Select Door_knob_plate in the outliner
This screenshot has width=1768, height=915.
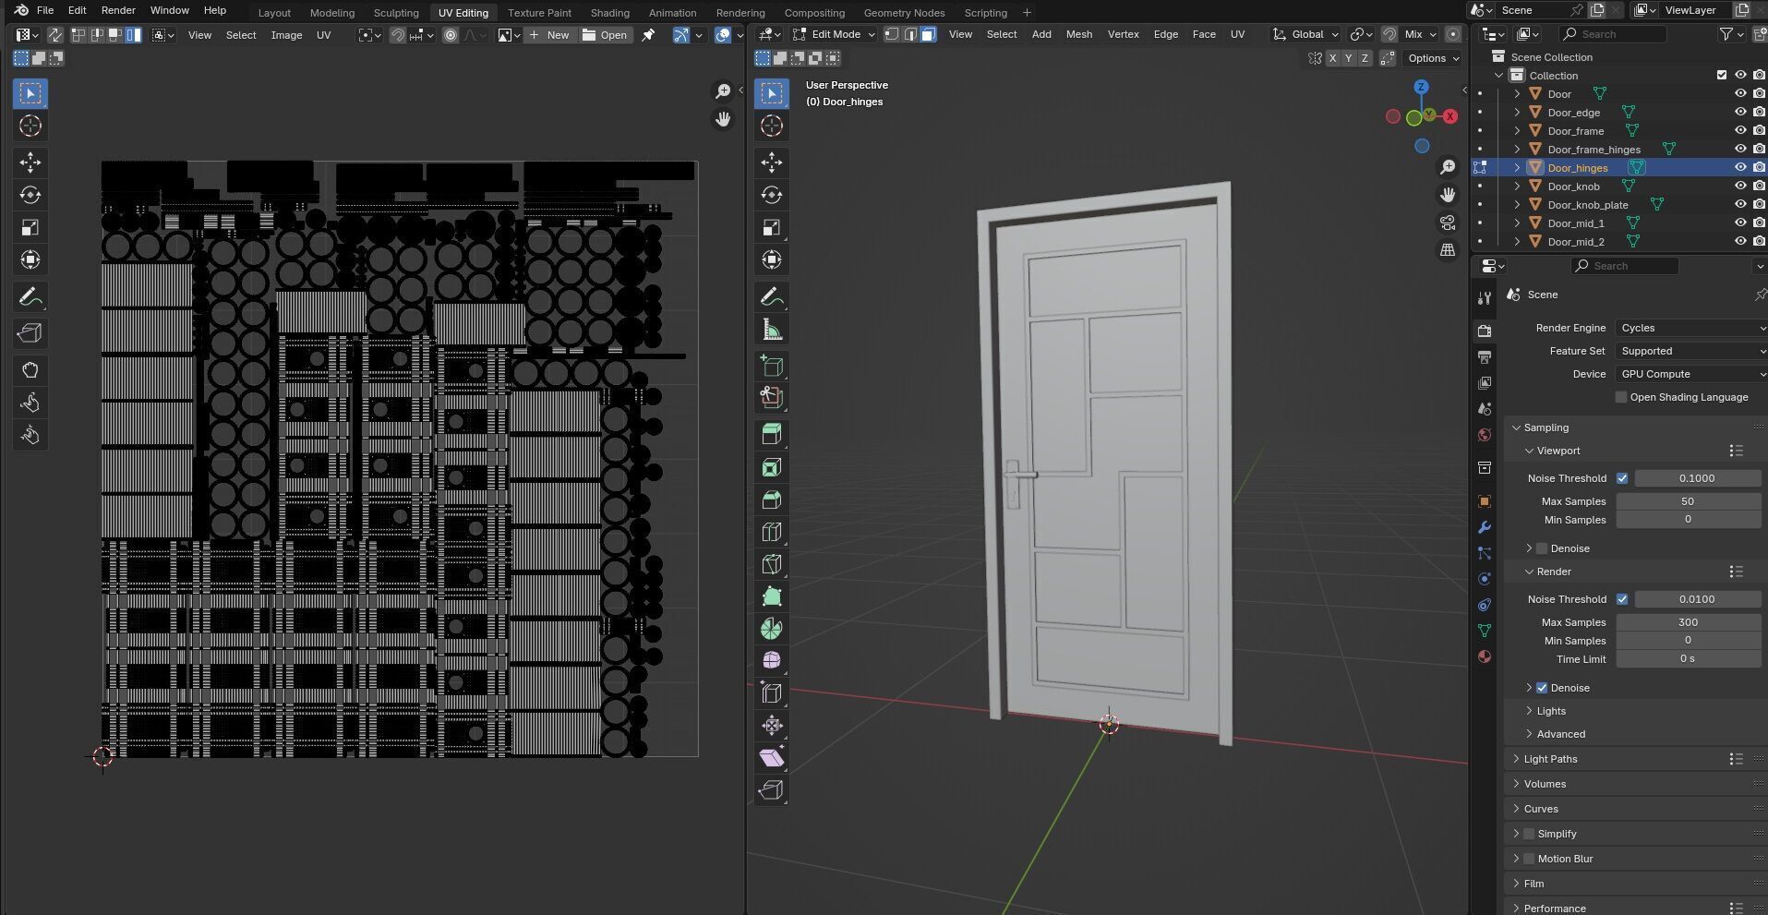click(x=1588, y=205)
